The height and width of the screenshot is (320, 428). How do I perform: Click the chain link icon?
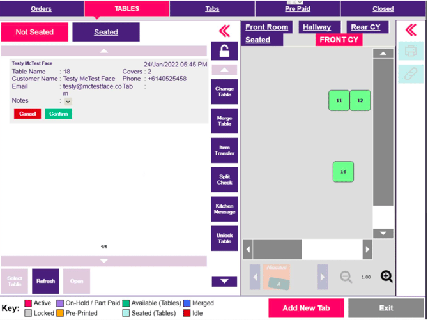[411, 74]
